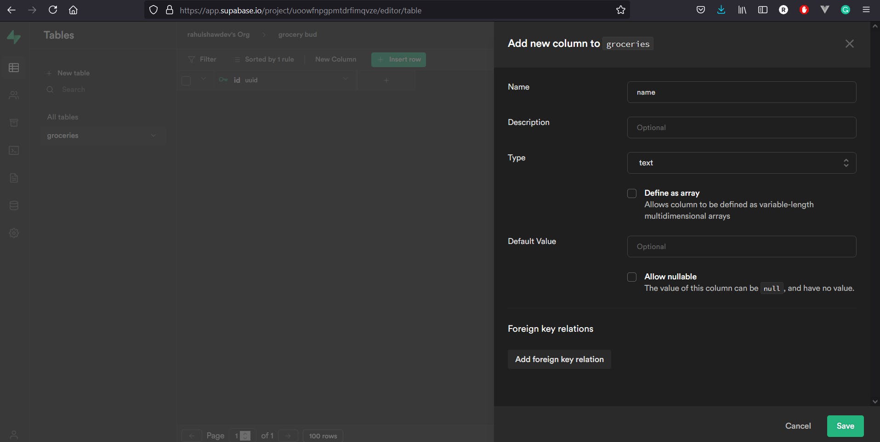Click Add foreign key relation button
The width and height of the screenshot is (880, 442).
(x=559, y=359)
